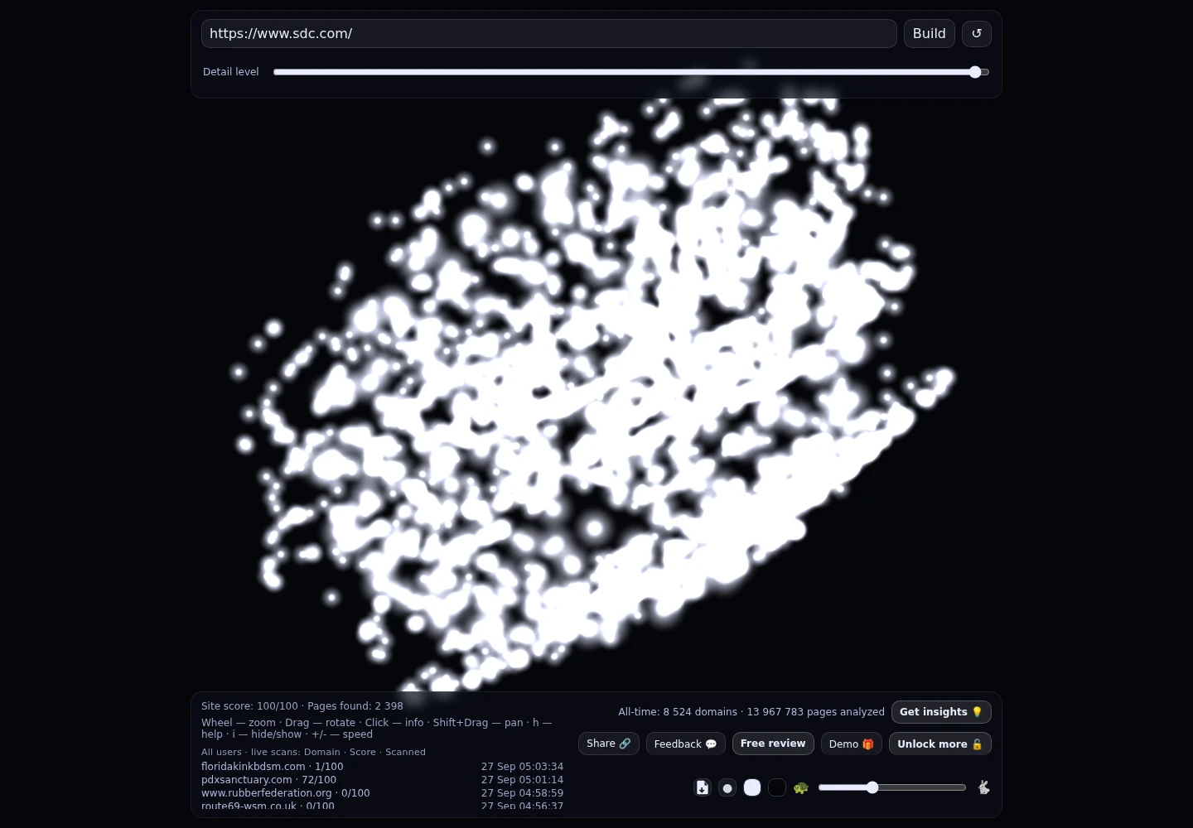The height and width of the screenshot is (828, 1193).
Task: Select the black color swatch
Action: click(x=777, y=787)
